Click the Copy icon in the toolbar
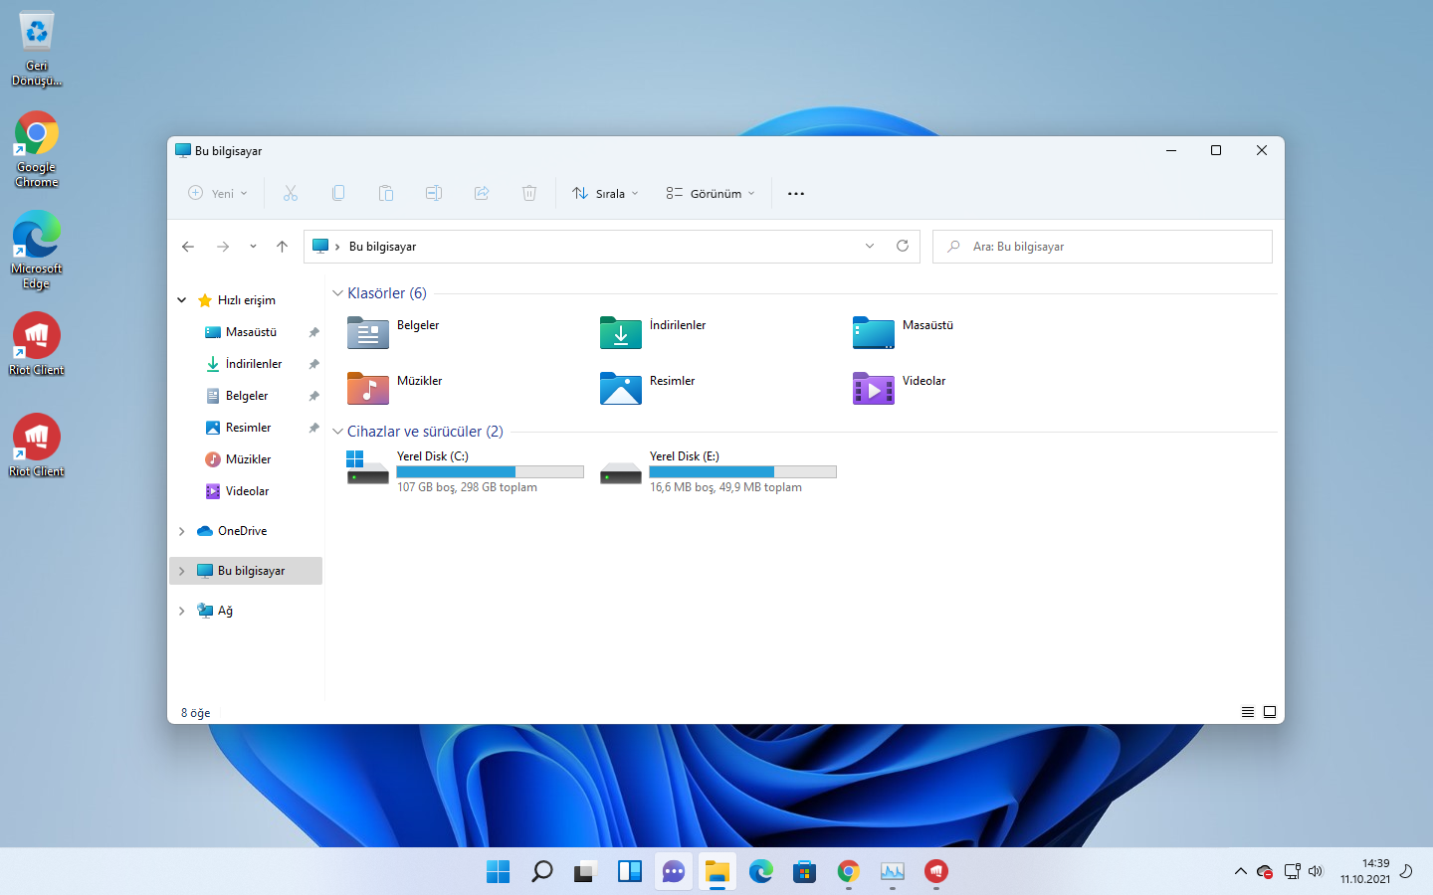Image resolution: width=1433 pixels, height=895 pixels. pos(338,193)
